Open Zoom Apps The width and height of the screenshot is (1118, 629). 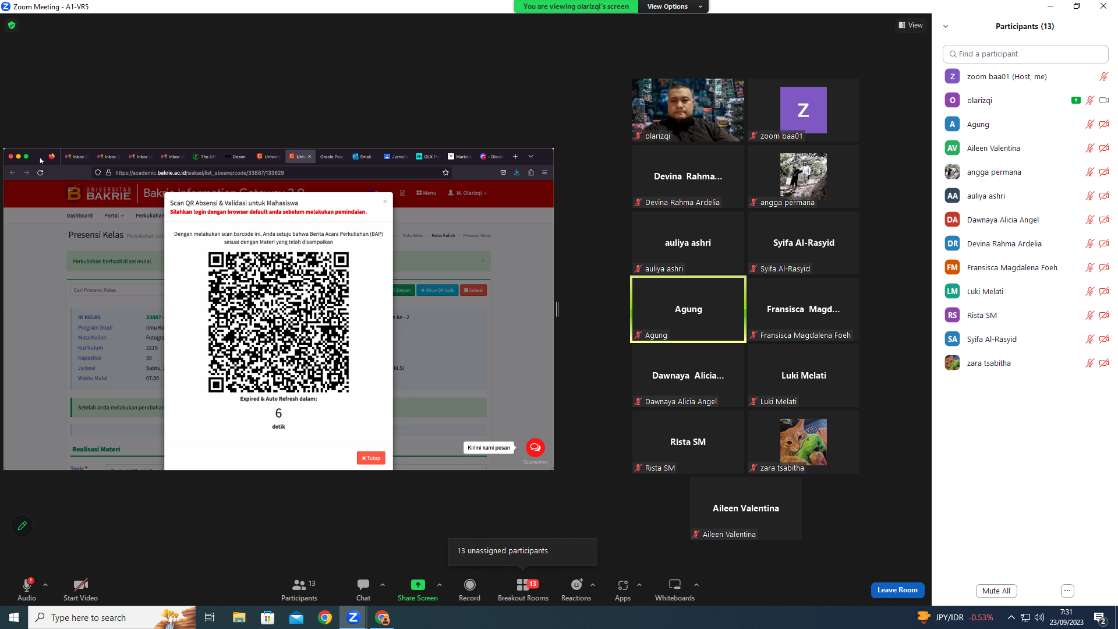point(622,589)
